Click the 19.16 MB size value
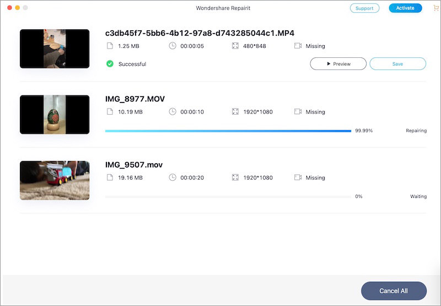 130,178
